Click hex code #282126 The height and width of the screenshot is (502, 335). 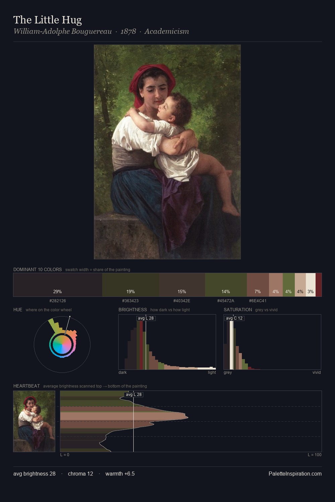click(58, 301)
